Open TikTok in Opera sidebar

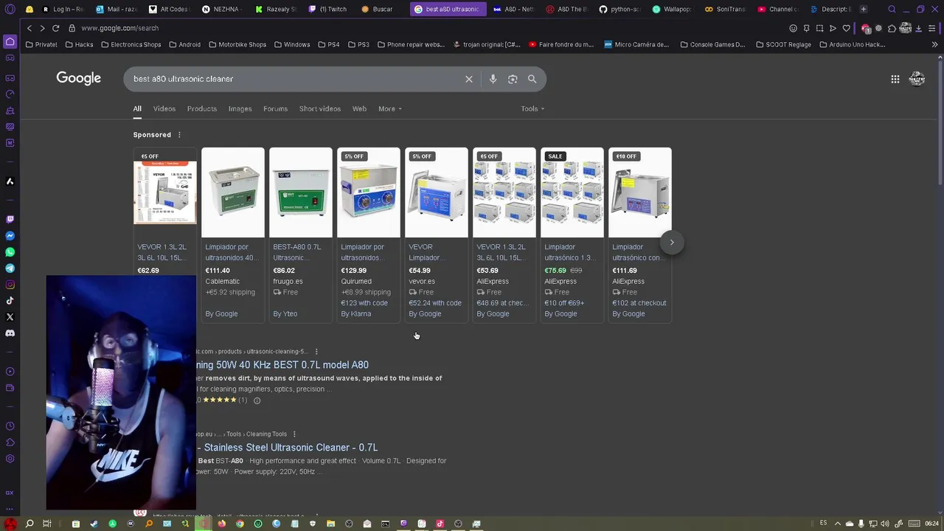click(x=10, y=301)
